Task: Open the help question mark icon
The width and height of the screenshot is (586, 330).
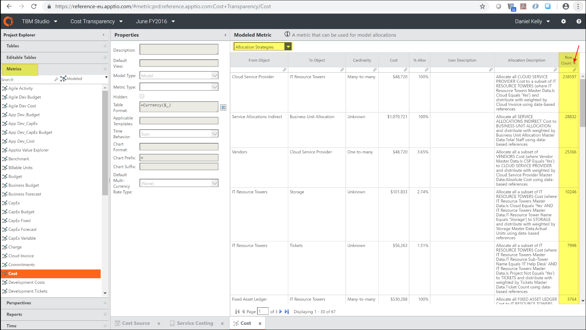Action: (579, 21)
